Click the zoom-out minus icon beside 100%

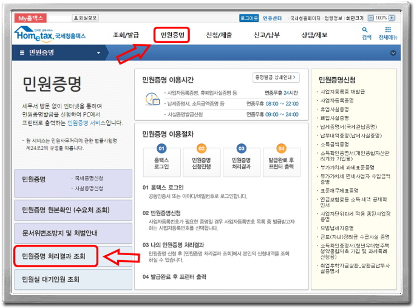[371, 18]
